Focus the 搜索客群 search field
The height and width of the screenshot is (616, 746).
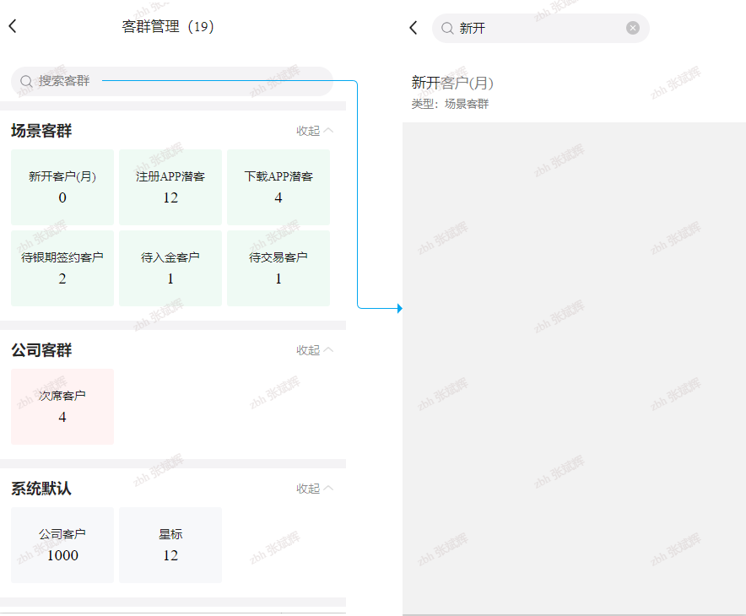(172, 81)
